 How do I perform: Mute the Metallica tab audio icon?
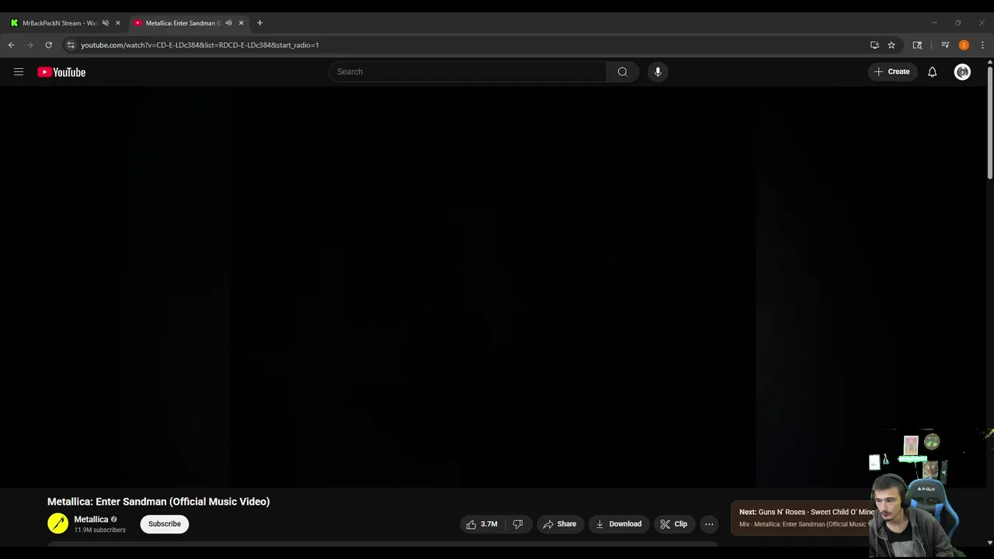point(228,23)
